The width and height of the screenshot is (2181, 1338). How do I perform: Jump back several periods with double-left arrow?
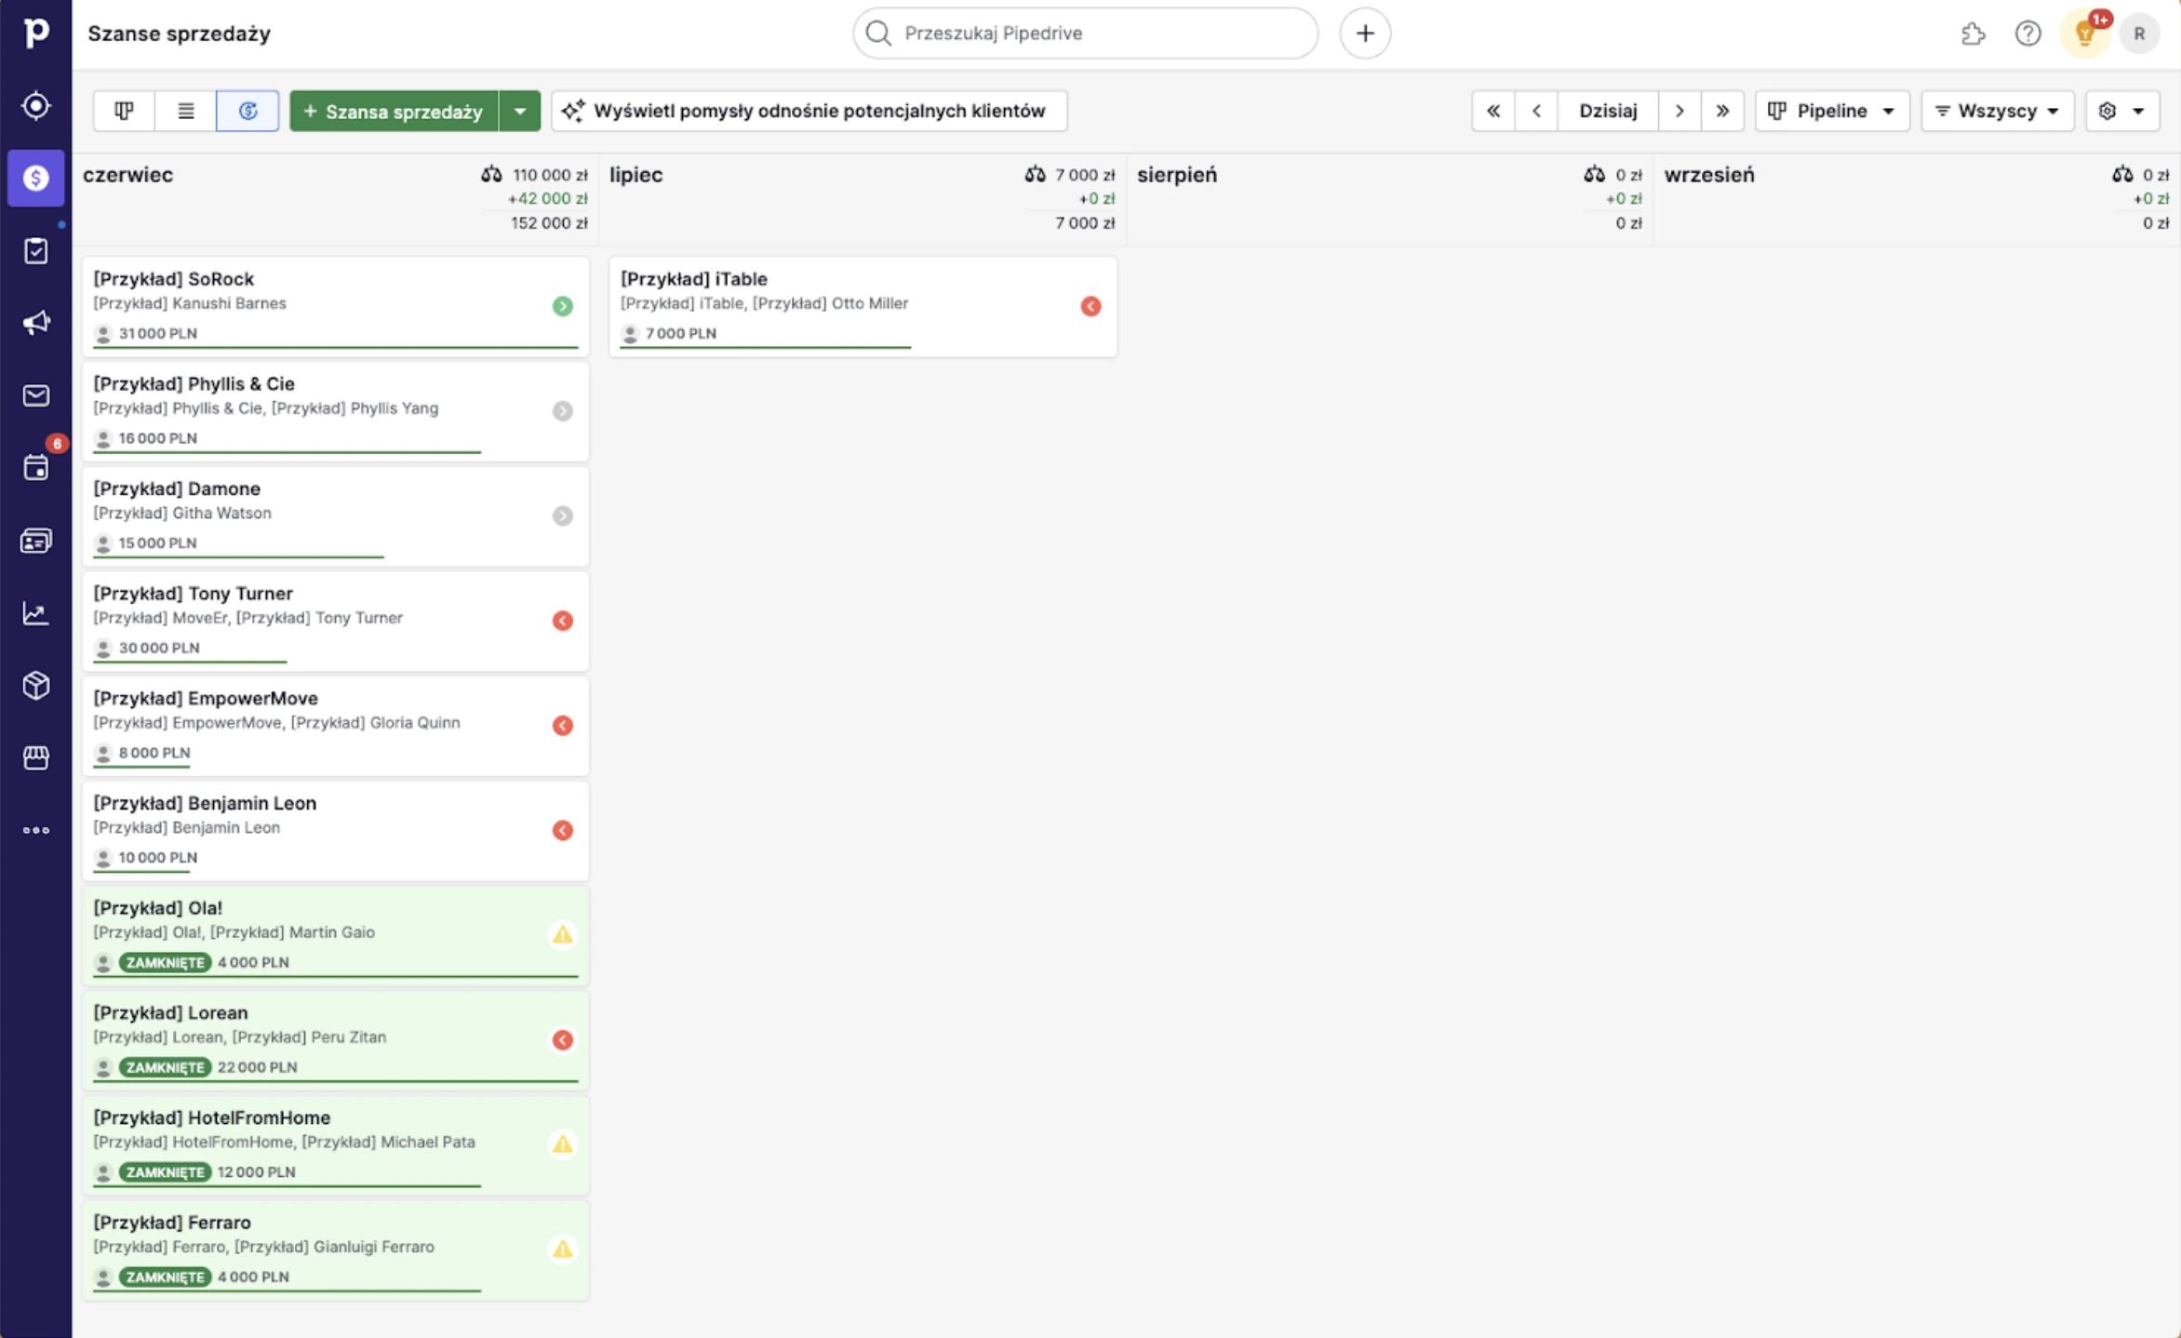[1493, 111]
